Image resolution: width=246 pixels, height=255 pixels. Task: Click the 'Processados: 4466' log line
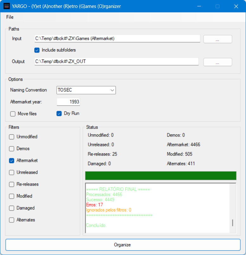(x=104, y=194)
